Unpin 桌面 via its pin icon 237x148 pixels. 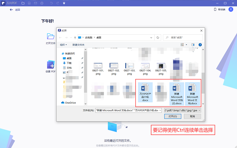82,58
